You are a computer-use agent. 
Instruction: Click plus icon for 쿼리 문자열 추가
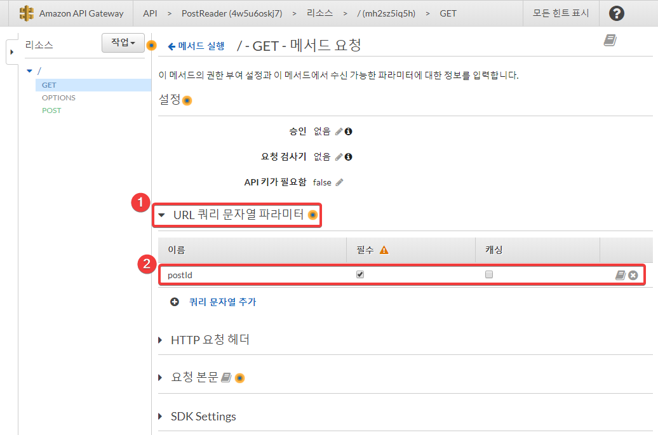click(175, 302)
